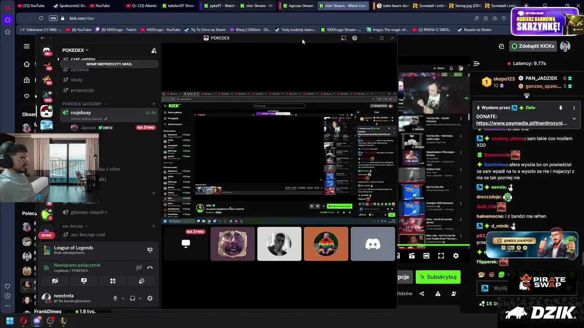Open Discord user settings gear

(150, 298)
